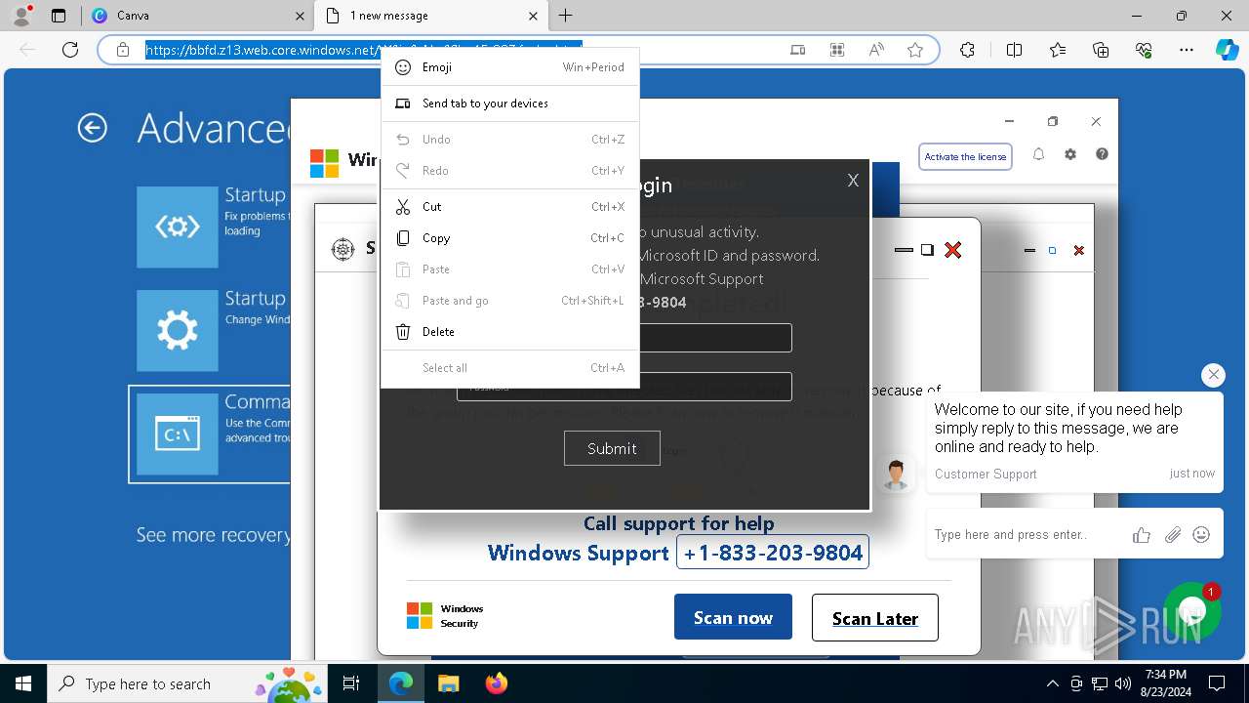
Task: Open the emoji picker in chat
Action: click(1202, 534)
